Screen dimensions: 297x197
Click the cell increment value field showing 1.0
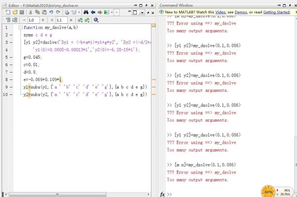pos(33,20)
